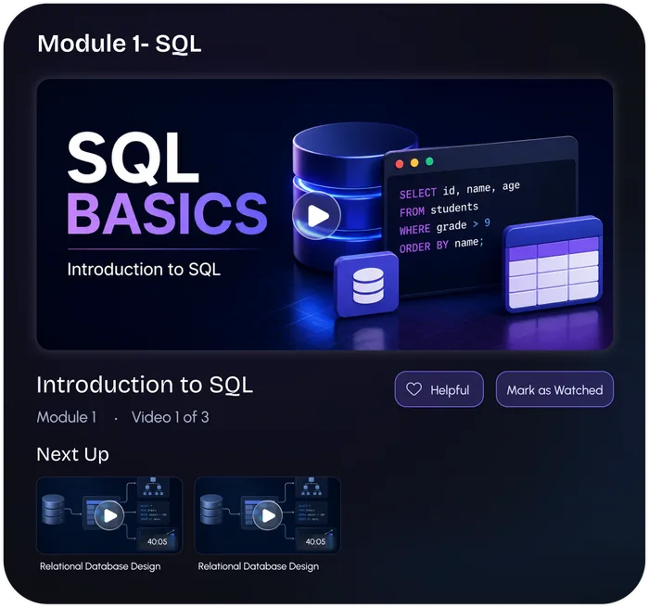Click the 40:05 duration on first thumbnail

(x=158, y=541)
